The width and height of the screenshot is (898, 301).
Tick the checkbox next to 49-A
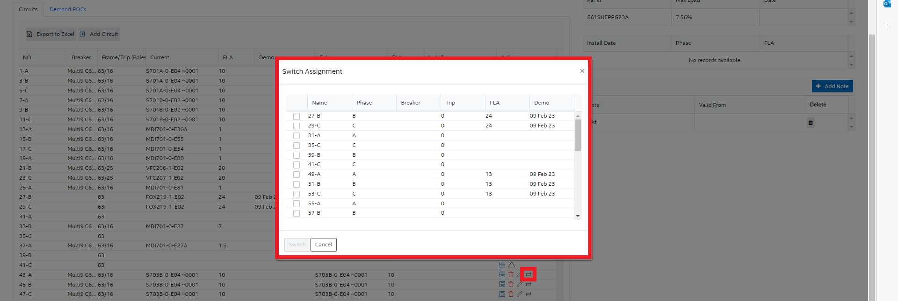pos(297,175)
